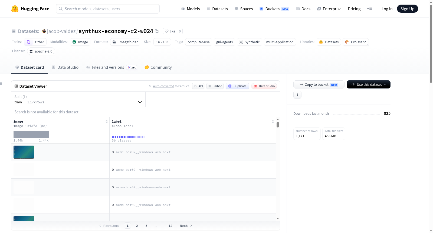
Task: Open the first row image thumbnail
Action: [24, 152]
